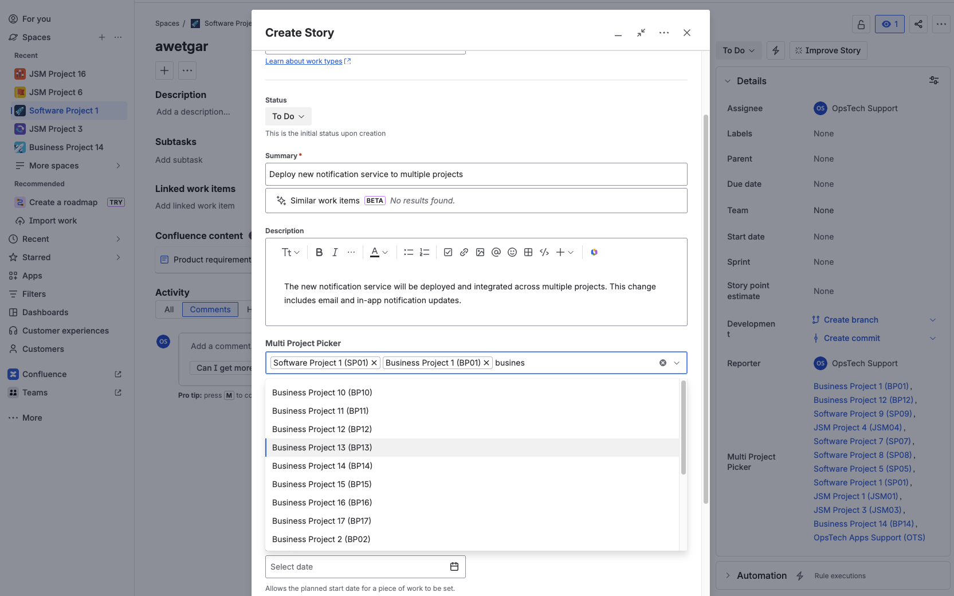
Task: Open the text style Tt dropdown
Action: click(290, 252)
